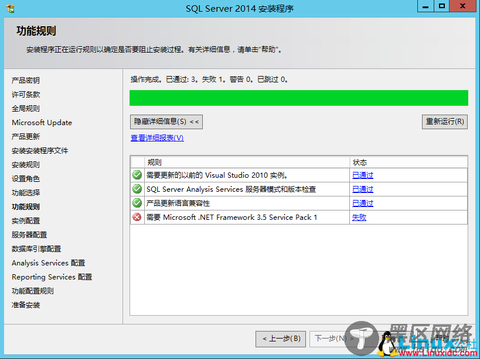480x359 pixels.
Task: Go back with 上一步(B) button
Action: click(x=281, y=339)
